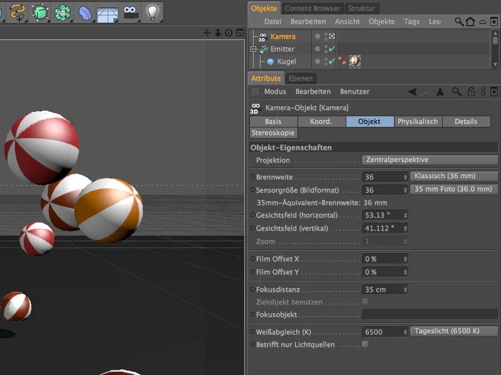Viewport: 501px width, 375px height.
Task: Toggle the Betrifft nur Lichtquellen checkbox
Action: (364, 344)
